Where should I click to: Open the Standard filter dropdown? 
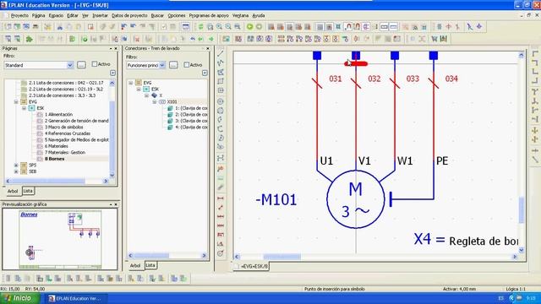click(69, 65)
